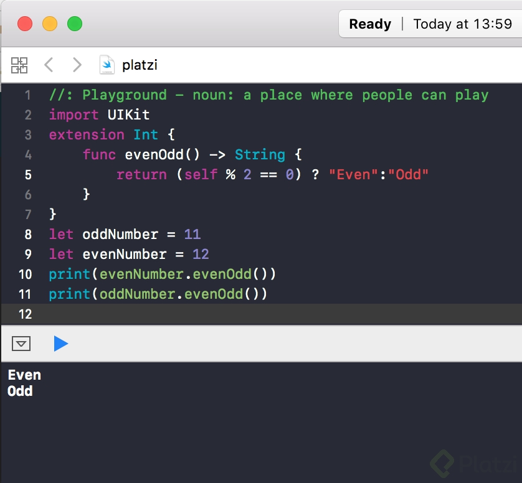Click the Swift file icon beside platzi
The width and height of the screenshot is (522, 483).
[107, 64]
